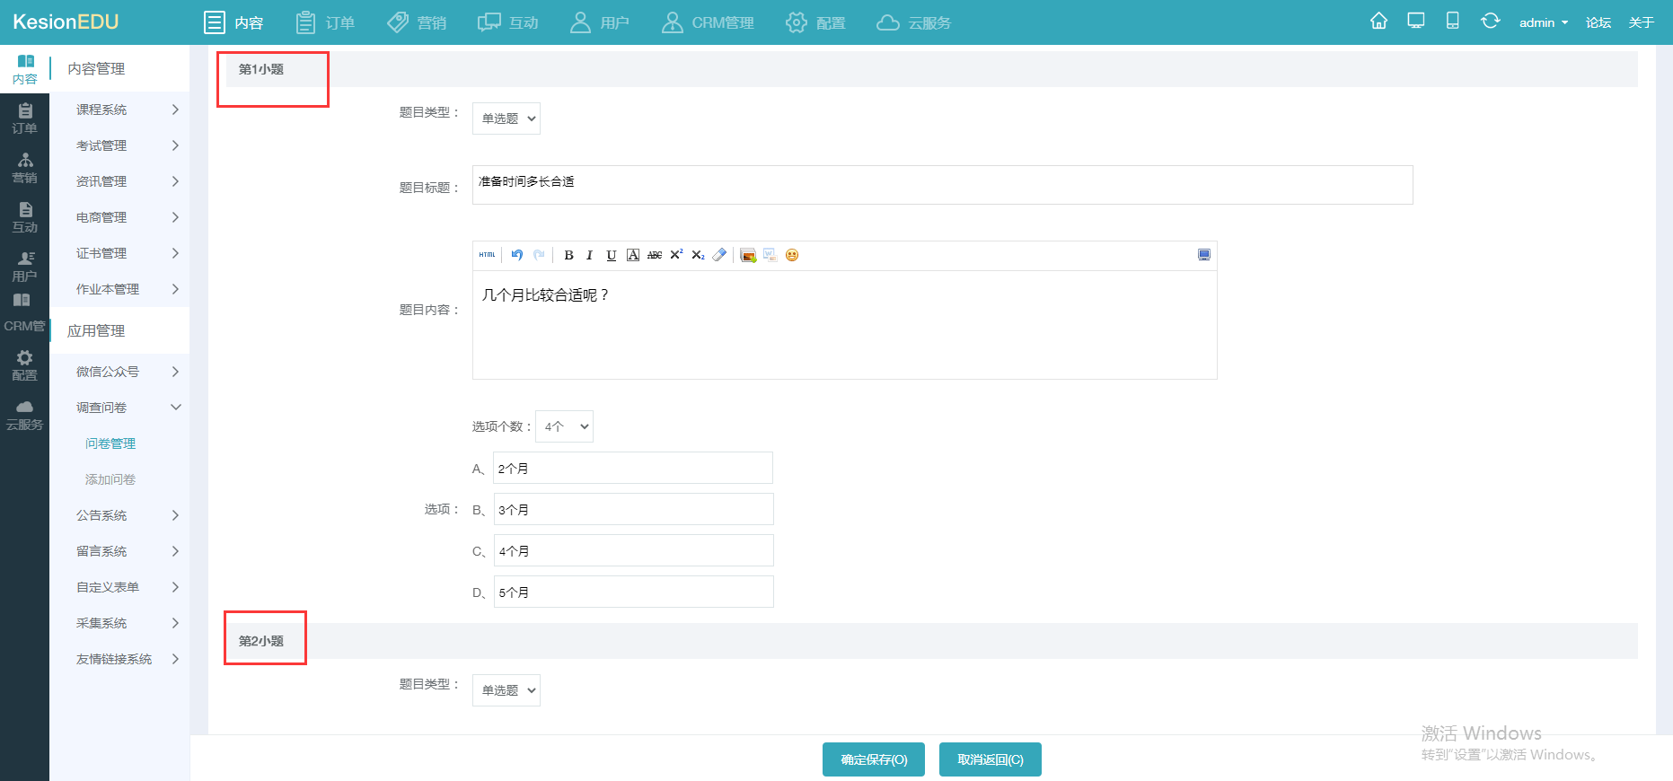This screenshot has width=1673, height=781.
Task: Open the 选项个数 dropdown
Action: (x=564, y=426)
